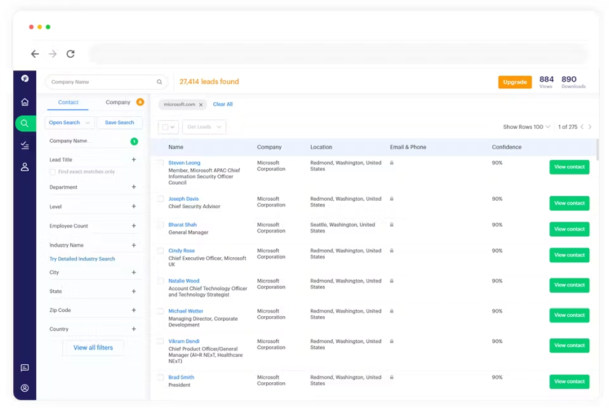
Task: Open the Open Search dropdown
Action: point(69,123)
